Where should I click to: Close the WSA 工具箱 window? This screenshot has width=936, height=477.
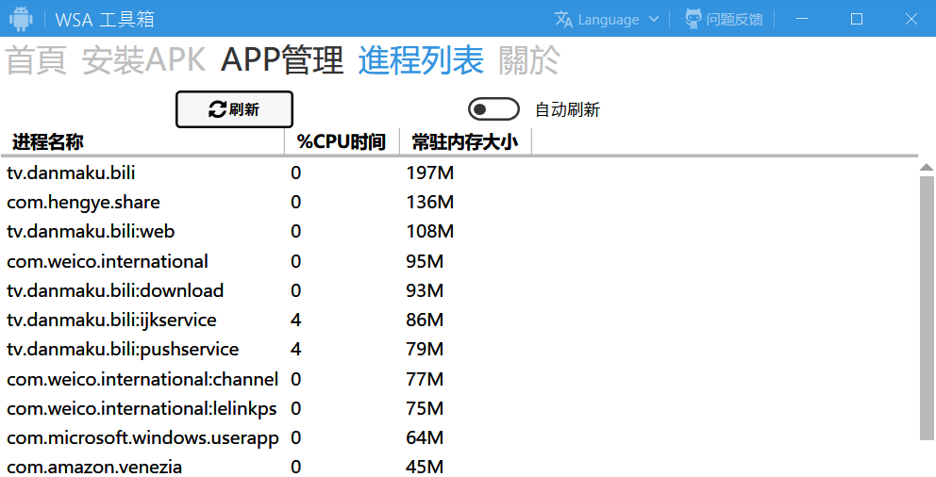point(911,19)
